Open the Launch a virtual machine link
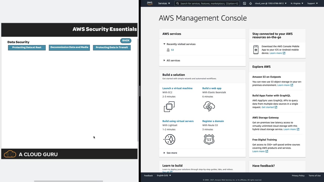The height and width of the screenshot is (182, 324). tap(177, 88)
